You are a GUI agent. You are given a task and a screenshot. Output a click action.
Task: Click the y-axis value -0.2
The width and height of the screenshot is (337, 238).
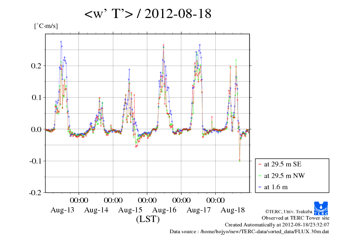pos(35,193)
